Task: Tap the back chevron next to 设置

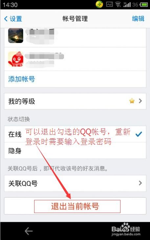Action: point(6,19)
